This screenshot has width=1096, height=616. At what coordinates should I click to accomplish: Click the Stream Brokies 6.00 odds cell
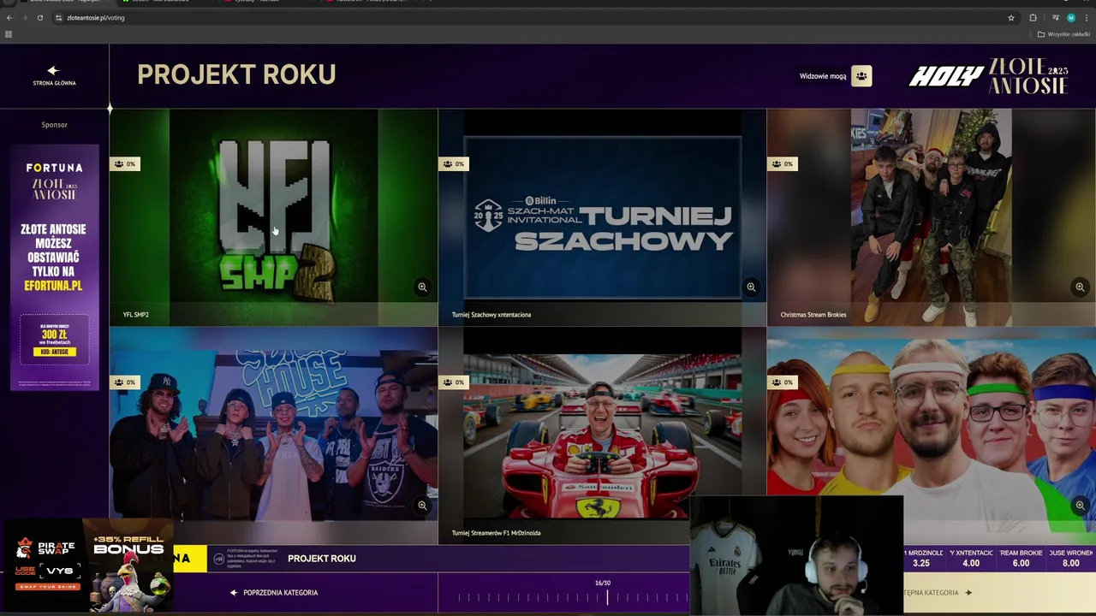point(1021,559)
